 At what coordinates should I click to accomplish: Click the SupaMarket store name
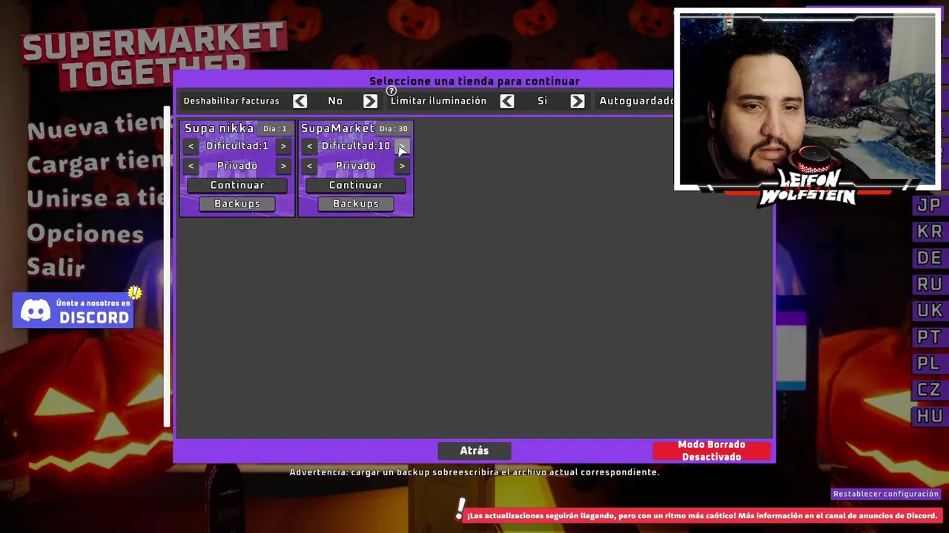point(337,128)
